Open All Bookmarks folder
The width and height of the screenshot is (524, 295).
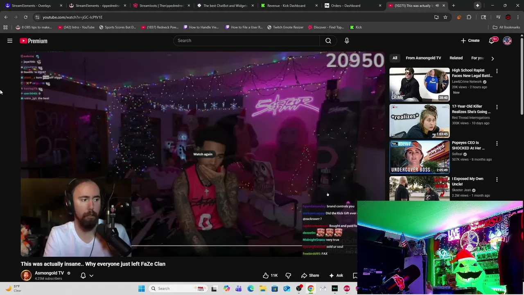coord(506,27)
